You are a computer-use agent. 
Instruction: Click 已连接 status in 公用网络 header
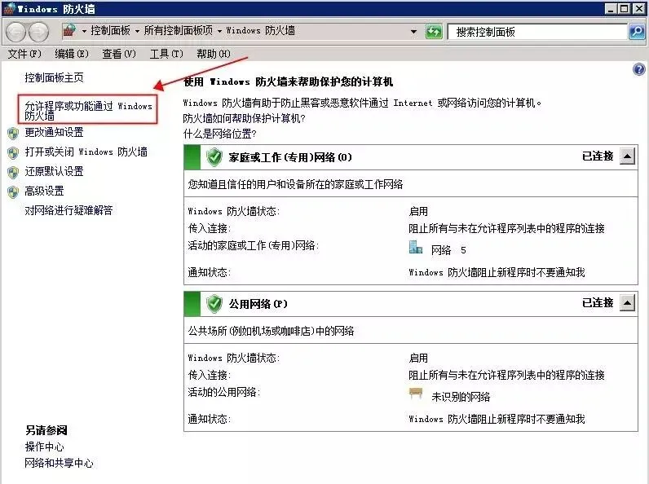pyautogui.click(x=598, y=303)
